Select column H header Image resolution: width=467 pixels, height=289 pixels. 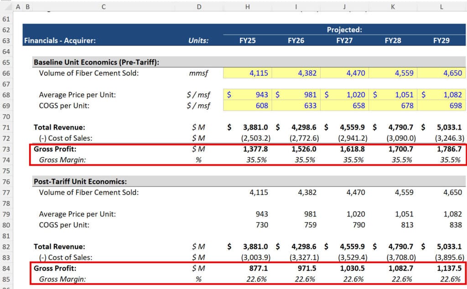click(x=247, y=7)
